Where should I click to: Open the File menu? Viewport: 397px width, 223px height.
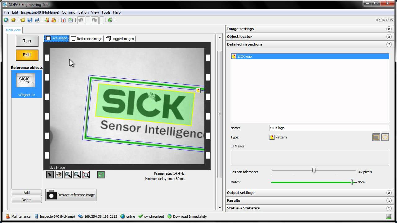tap(7, 12)
